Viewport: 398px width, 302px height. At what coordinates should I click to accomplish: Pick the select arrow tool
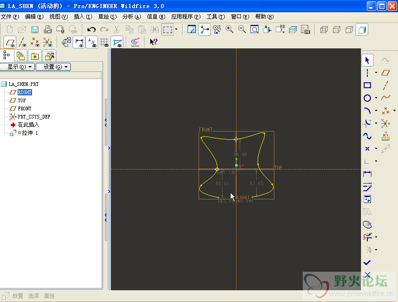click(367, 60)
